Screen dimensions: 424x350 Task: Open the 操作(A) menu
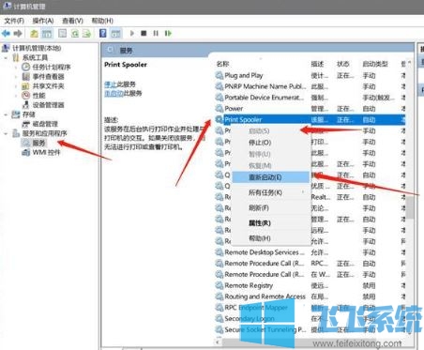[x=43, y=21]
